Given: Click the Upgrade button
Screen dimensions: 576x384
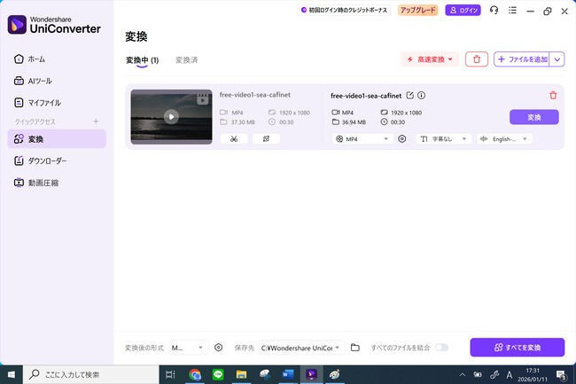Looking at the screenshot, I should coord(417,11).
